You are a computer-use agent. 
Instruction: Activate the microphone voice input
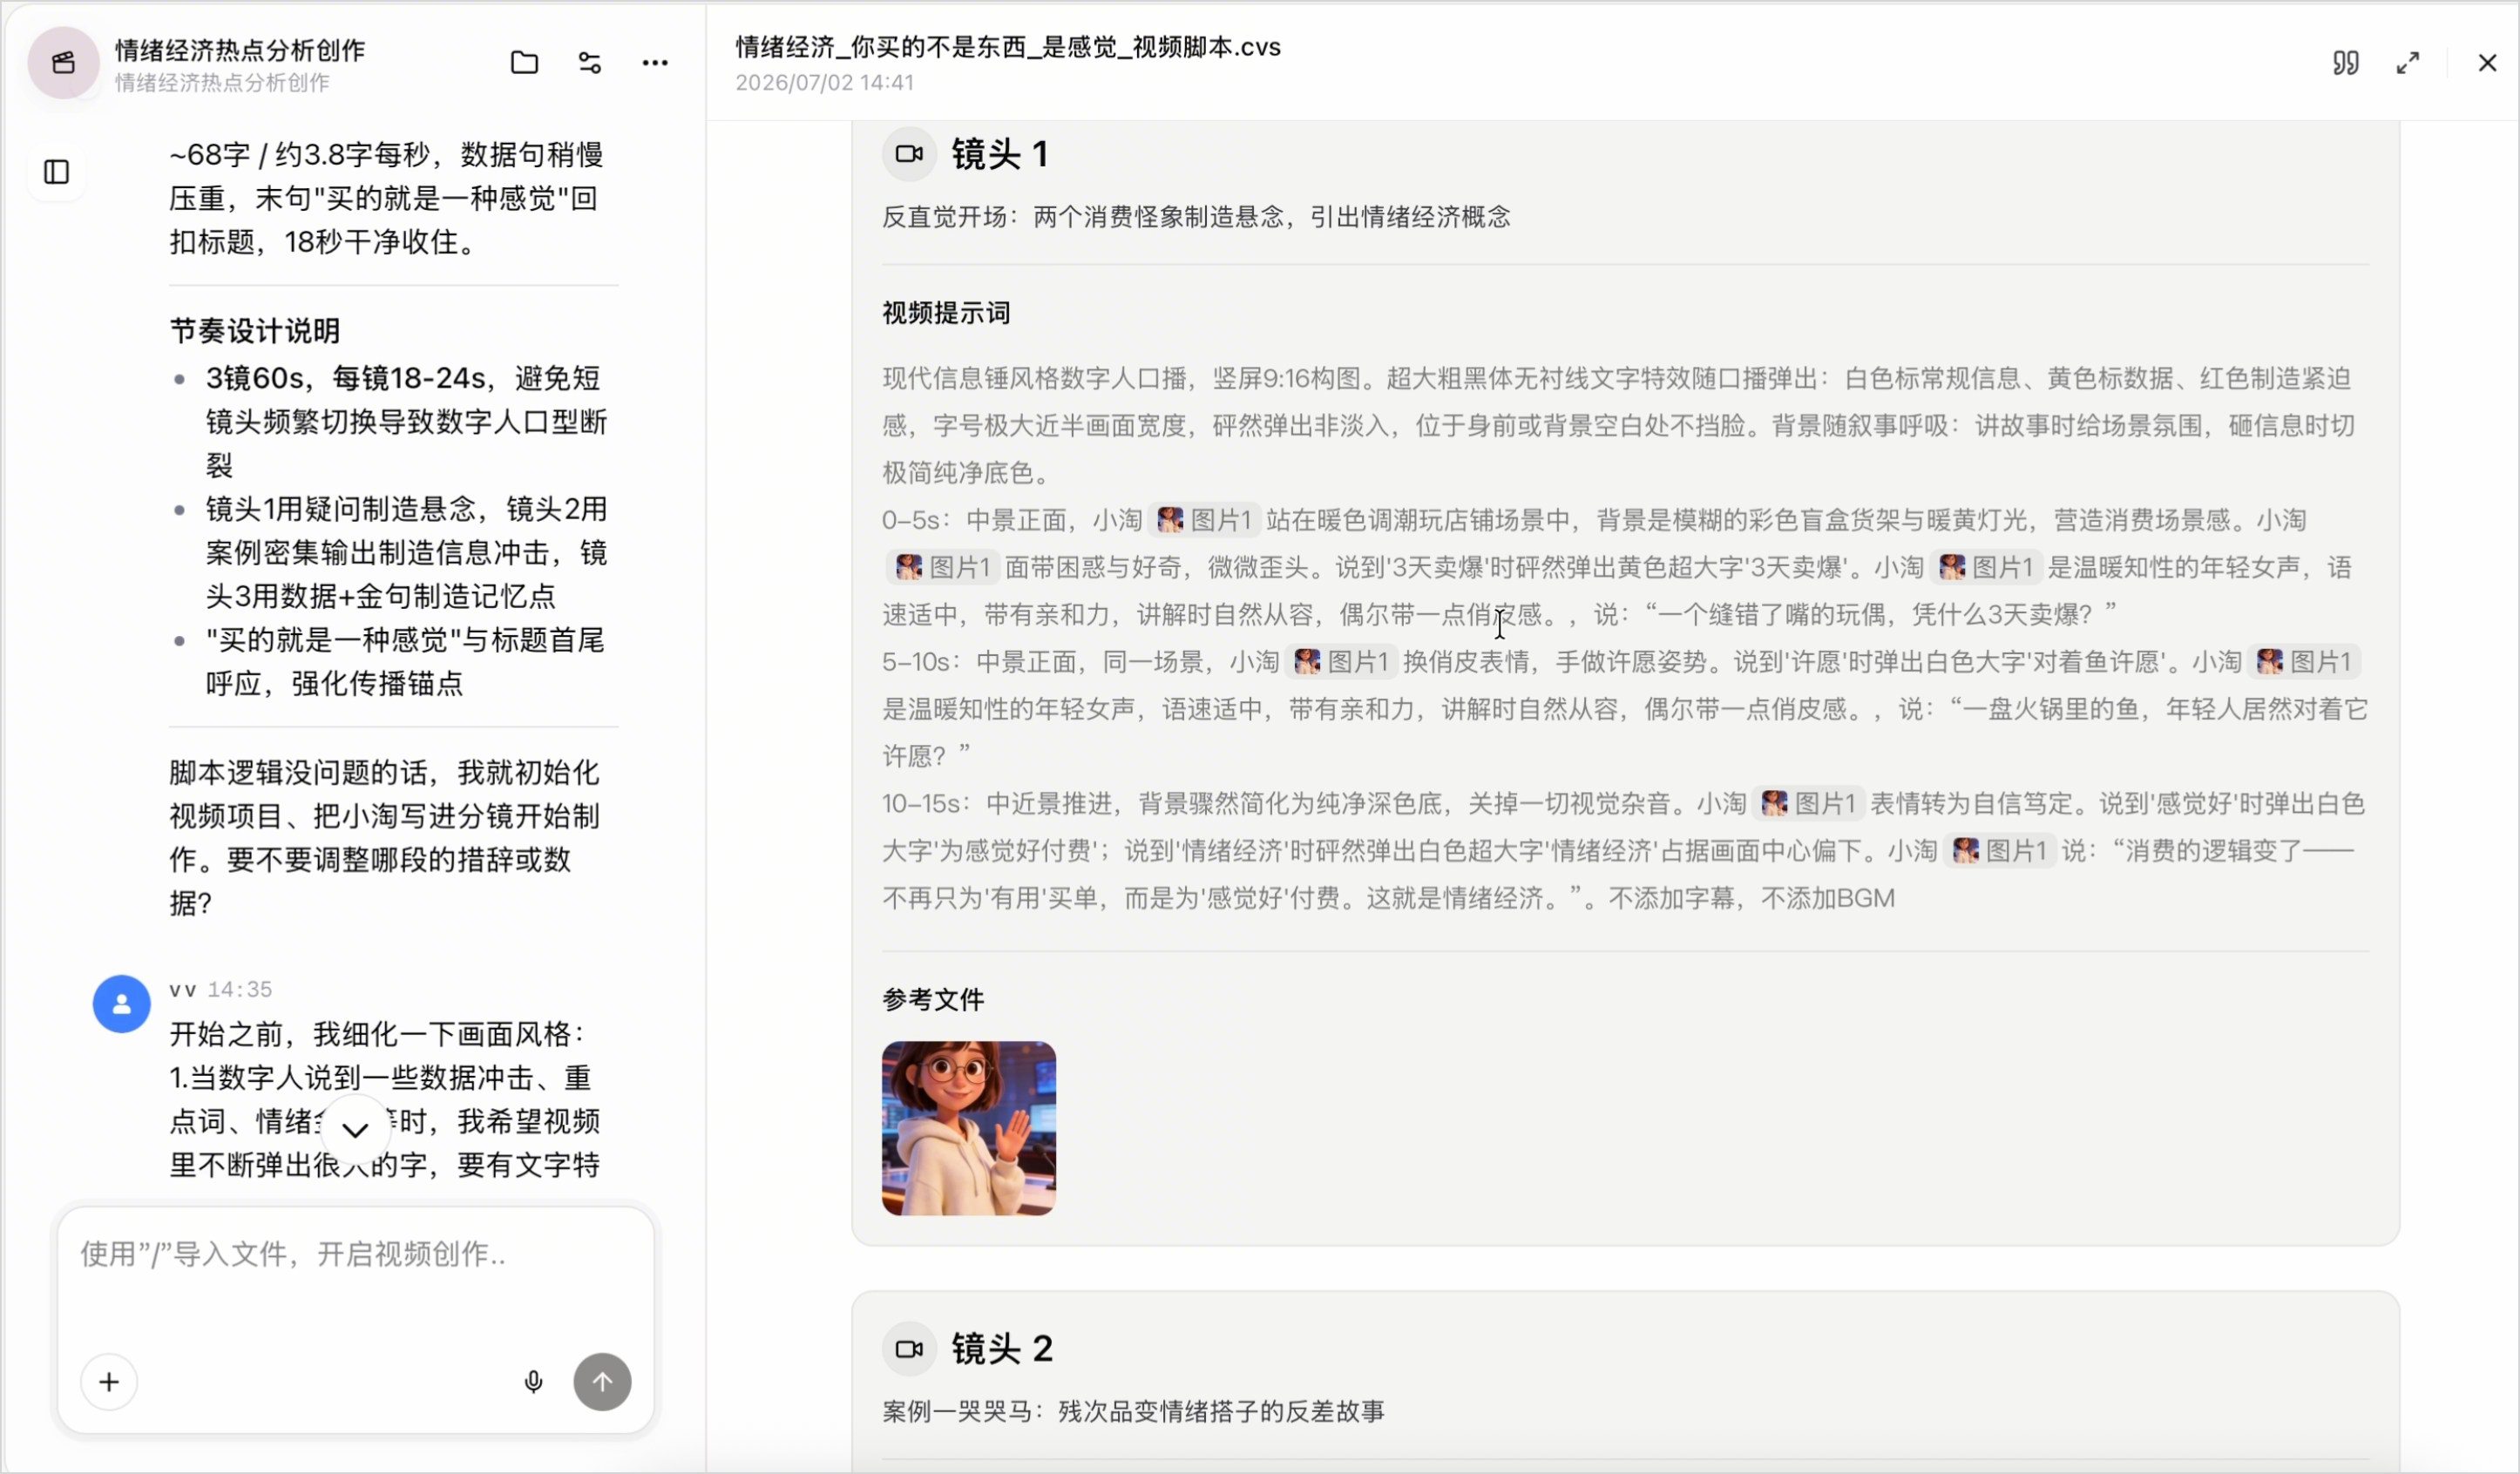point(534,1382)
